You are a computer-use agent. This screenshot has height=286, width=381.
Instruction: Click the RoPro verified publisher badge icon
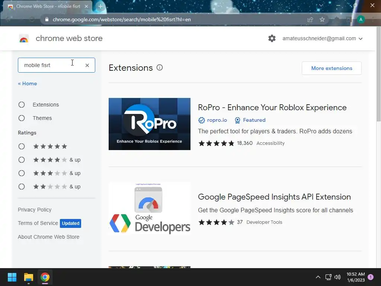coord(201,120)
